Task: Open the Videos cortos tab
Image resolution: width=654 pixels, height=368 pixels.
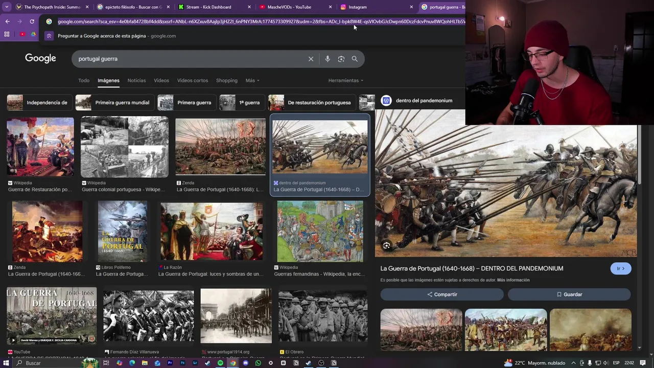Action: point(193,80)
